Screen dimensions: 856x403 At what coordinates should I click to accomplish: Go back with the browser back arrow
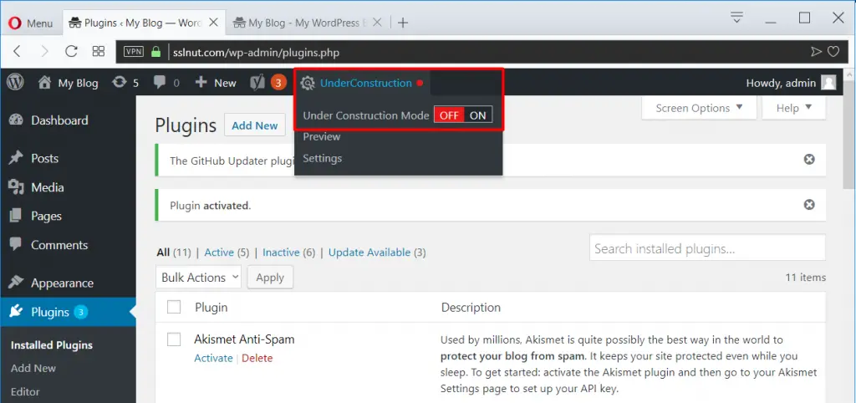tap(17, 51)
